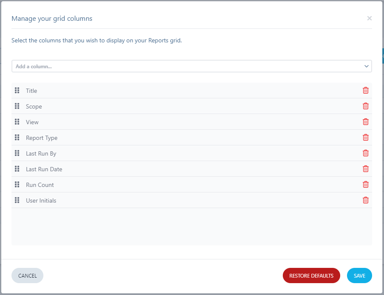Screen dimensions: 384x295
Task: Click inside the Add a column field
Action: [191, 66]
